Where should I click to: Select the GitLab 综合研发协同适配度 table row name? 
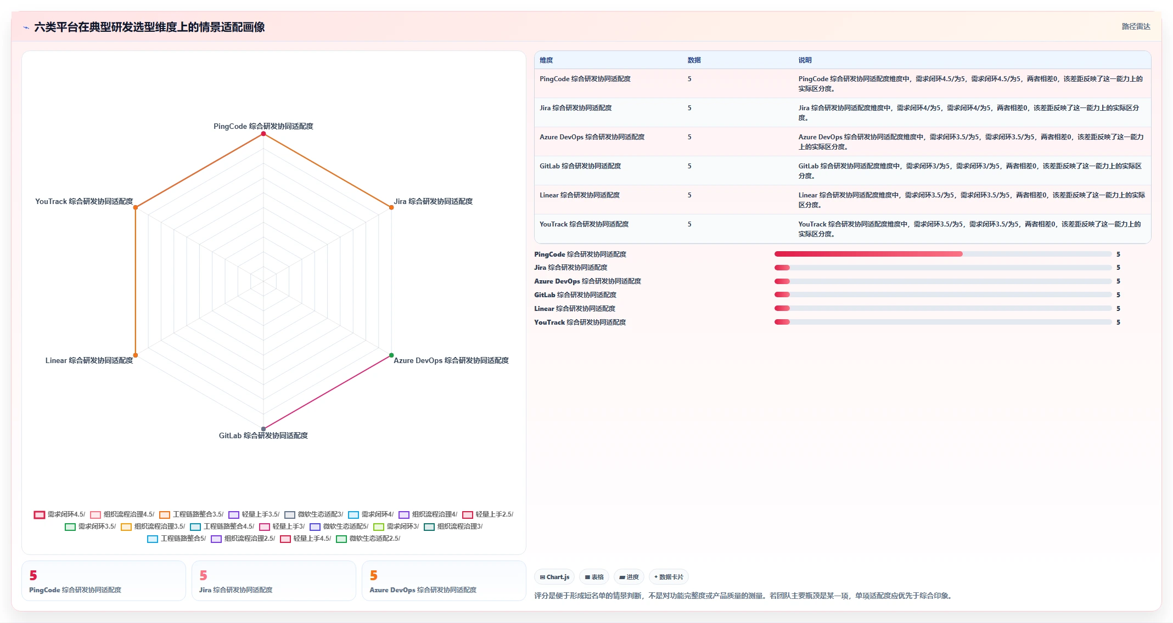point(580,166)
